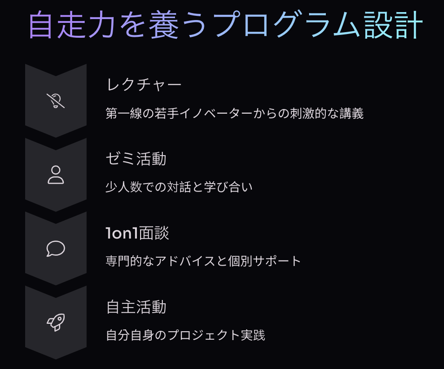Click the 自主活動 heading
Image resolution: width=444 pixels, height=369 pixels.
pyautogui.click(x=136, y=307)
